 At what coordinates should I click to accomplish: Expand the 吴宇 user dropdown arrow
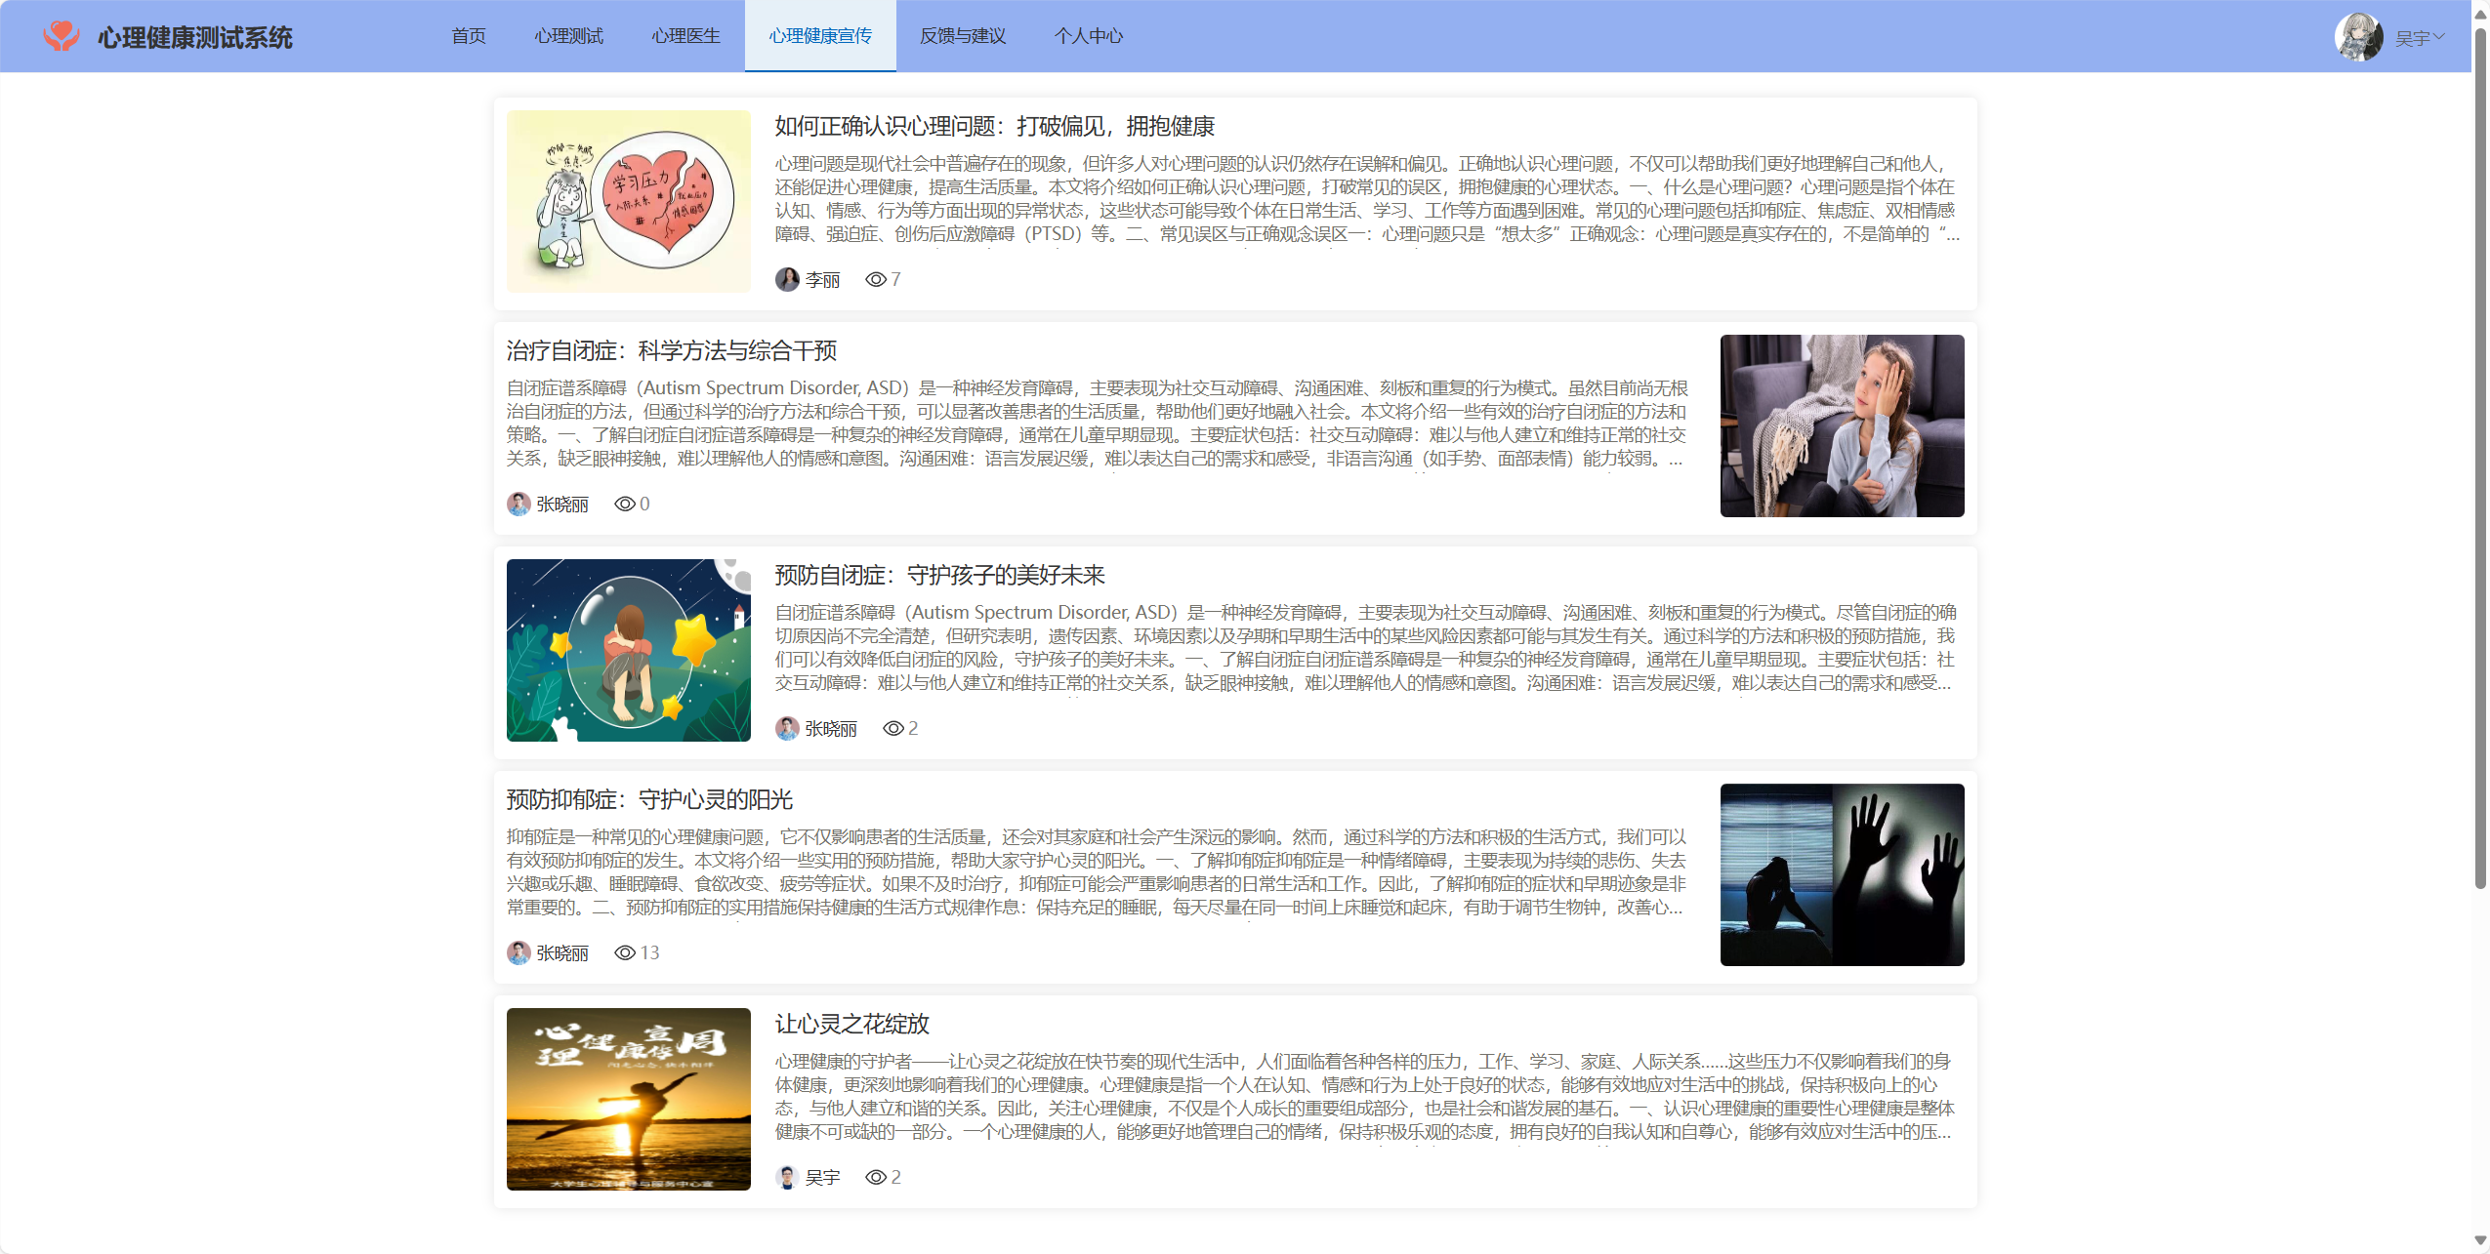pos(2438,37)
